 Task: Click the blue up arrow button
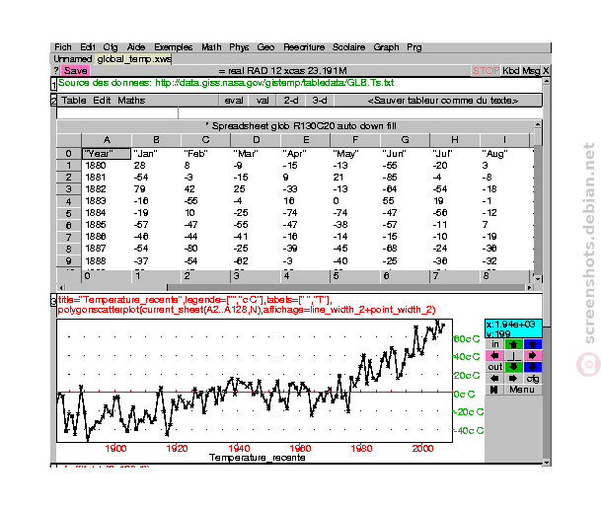click(x=532, y=344)
